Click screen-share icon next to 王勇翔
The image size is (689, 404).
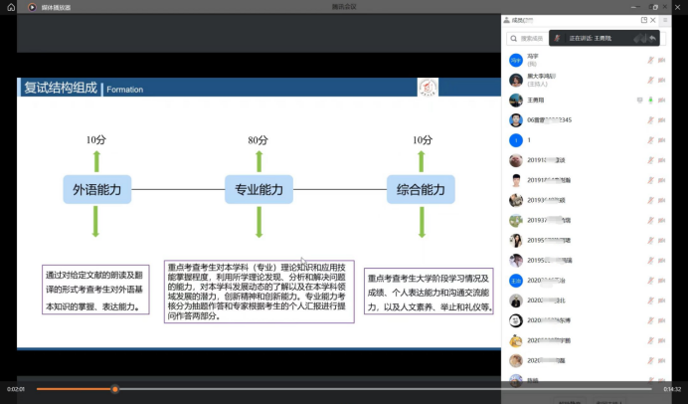coord(639,100)
